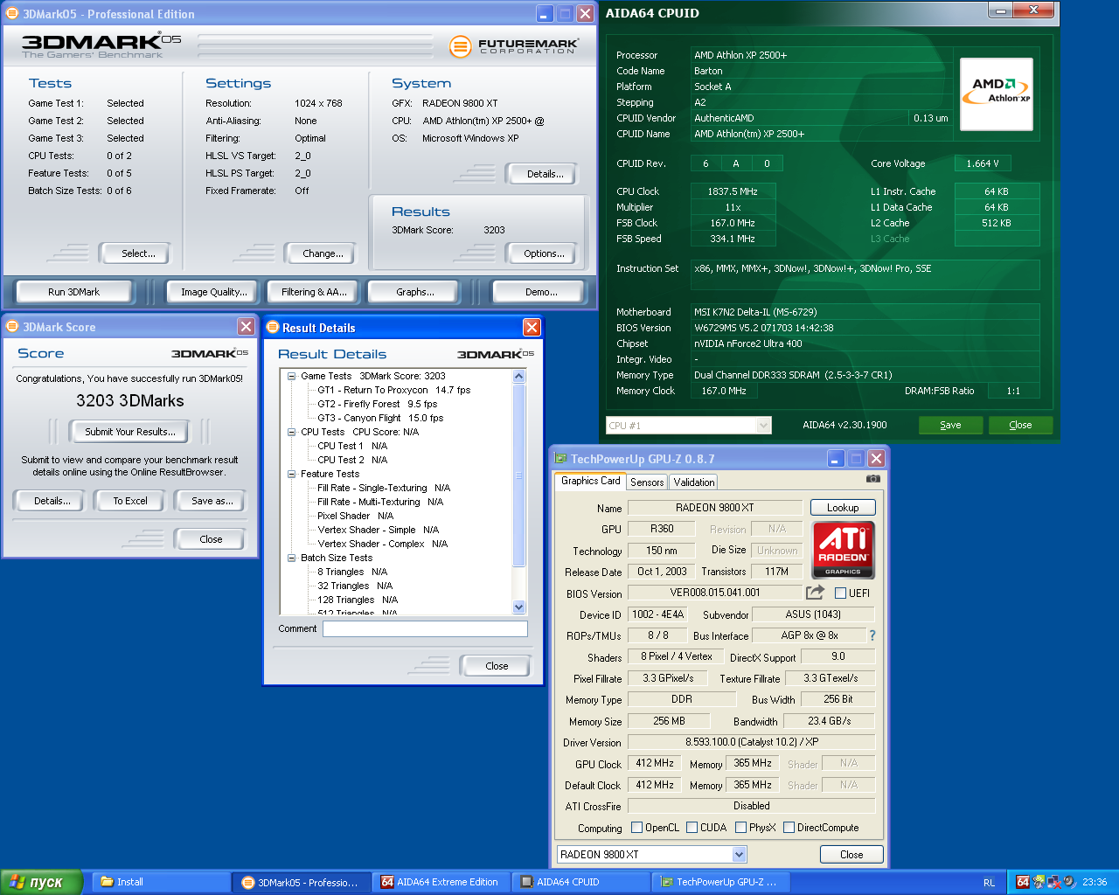Click the BIOS export arrow icon in GPU-Z
Screen dimensions: 1119x895
pyautogui.click(x=815, y=593)
